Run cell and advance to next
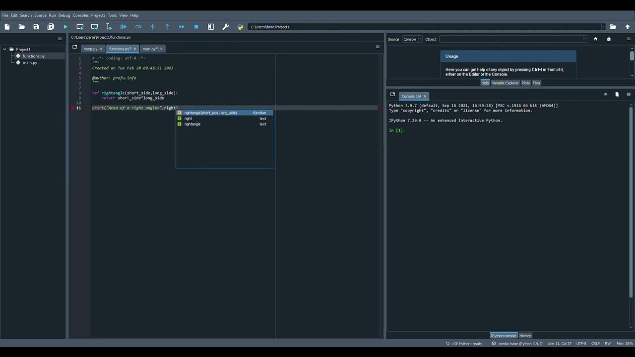This screenshot has height=357, width=635. point(94,27)
